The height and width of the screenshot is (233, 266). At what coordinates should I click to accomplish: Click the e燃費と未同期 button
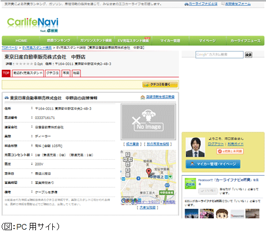(230, 151)
